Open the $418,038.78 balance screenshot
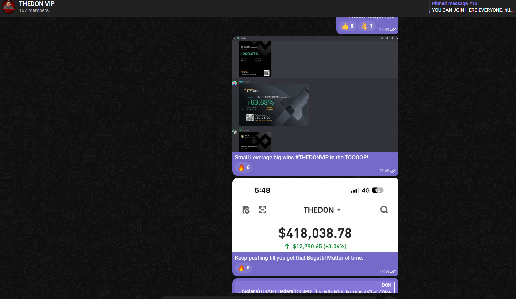This screenshot has height=299, width=516. pos(315,215)
